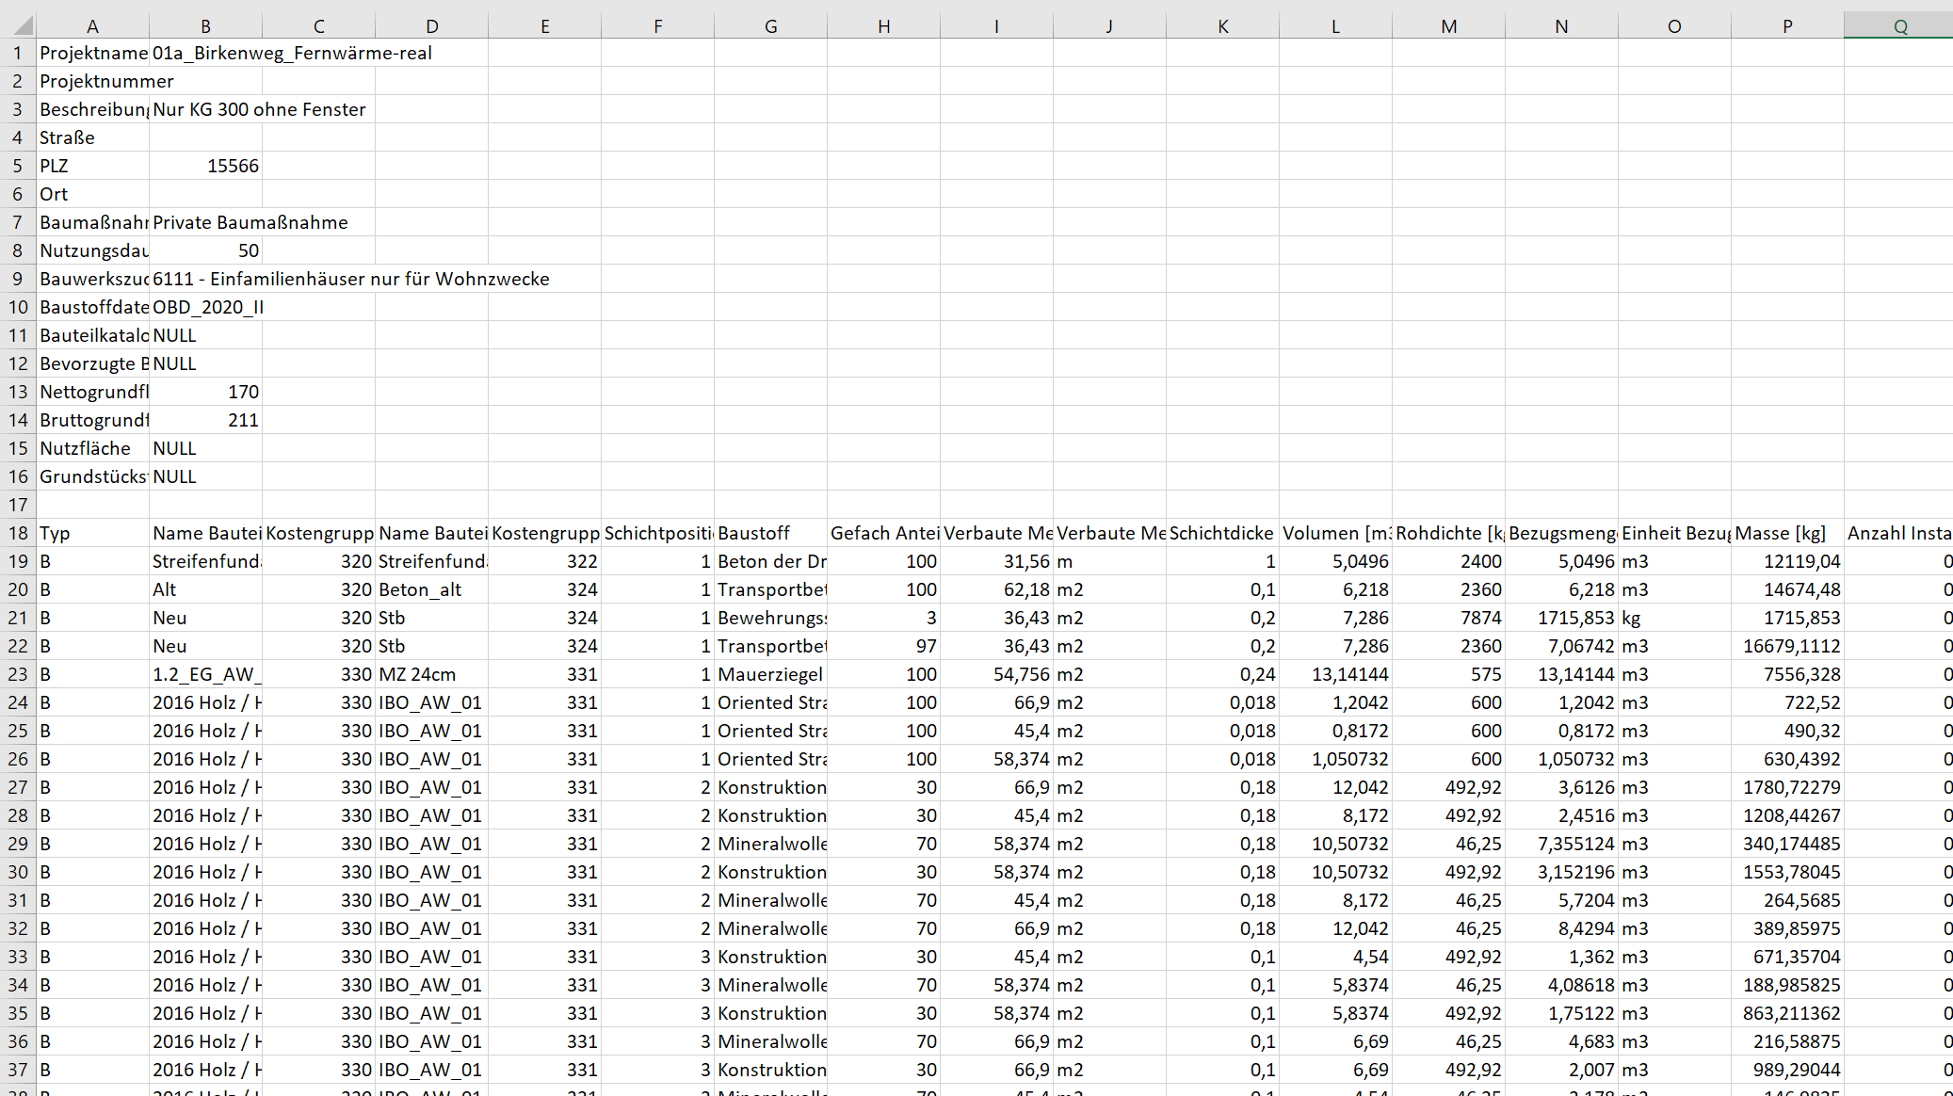Select mass value 1553,78045
The image size is (1953, 1096).
click(1787, 872)
